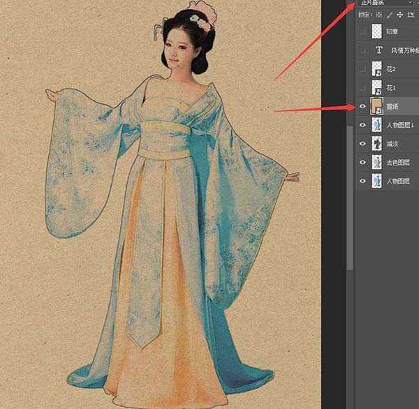This screenshot has height=409, width=419.
Task: Toggle visibility of the 人物图层1 layer
Action: [361, 126]
